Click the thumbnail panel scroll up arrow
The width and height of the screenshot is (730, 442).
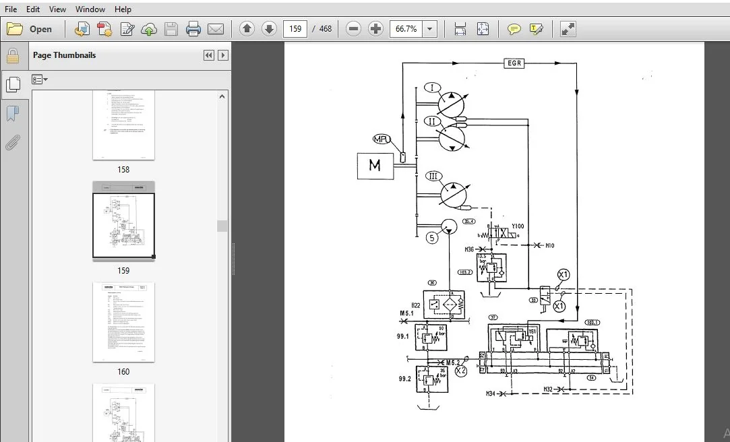point(222,96)
